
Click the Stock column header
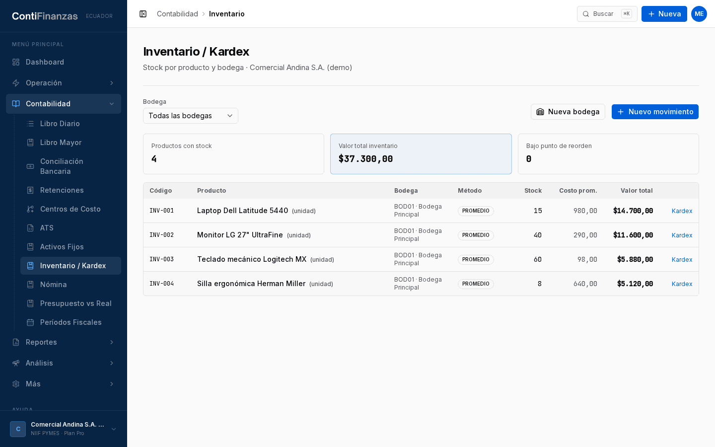tap(533, 191)
